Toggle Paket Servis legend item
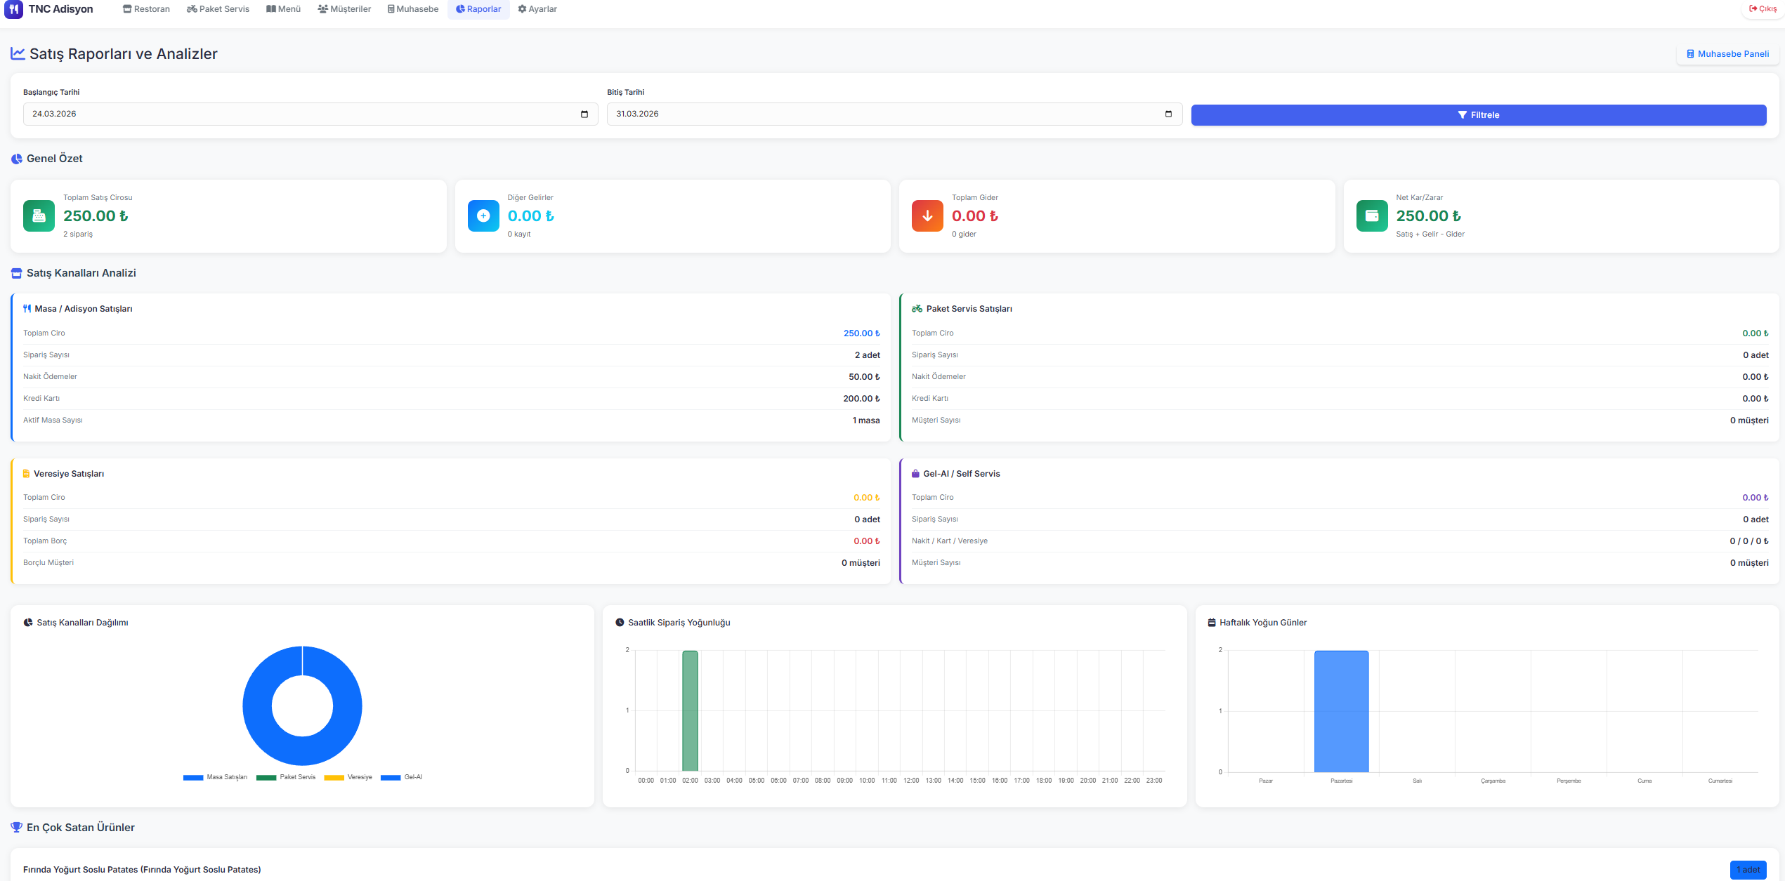 (286, 777)
